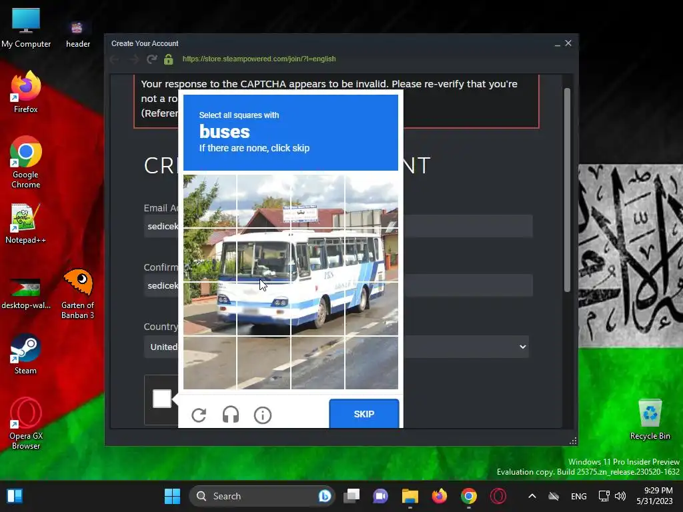Click the store.steampowered.com URL text
The width and height of the screenshot is (683, 512).
259,59
